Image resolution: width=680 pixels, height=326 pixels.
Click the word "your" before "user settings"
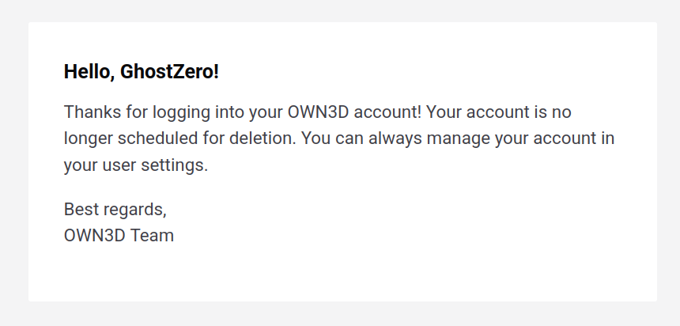[81, 165]
